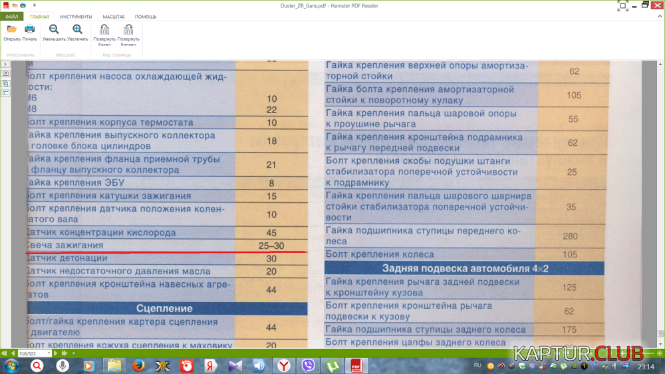Zoom in with the Увеличить magnifier
Viewport: 665px width, 374px height.
click(78, 29)
